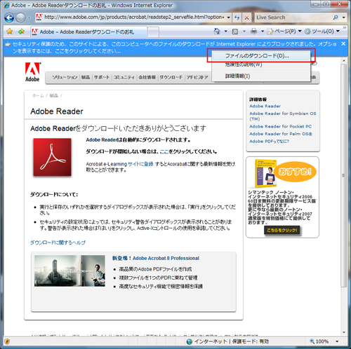Click the 100% zoom level button
The height and width of the screenshot is (349, 351).
319,341
